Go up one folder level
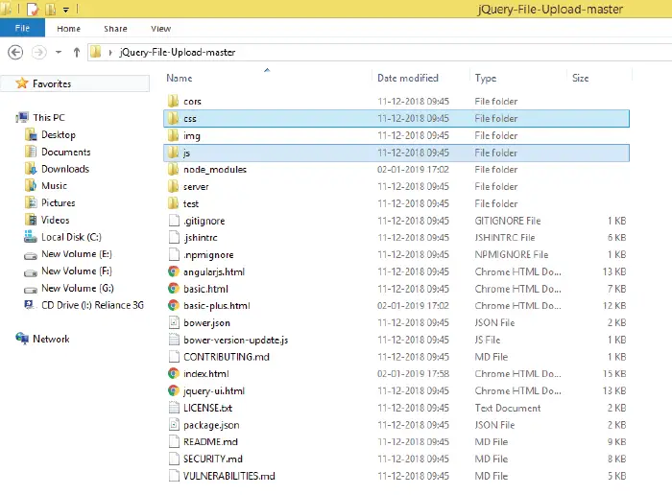Image resolution: width=672 pixels, height=495 pixels. tap(76, 52)
